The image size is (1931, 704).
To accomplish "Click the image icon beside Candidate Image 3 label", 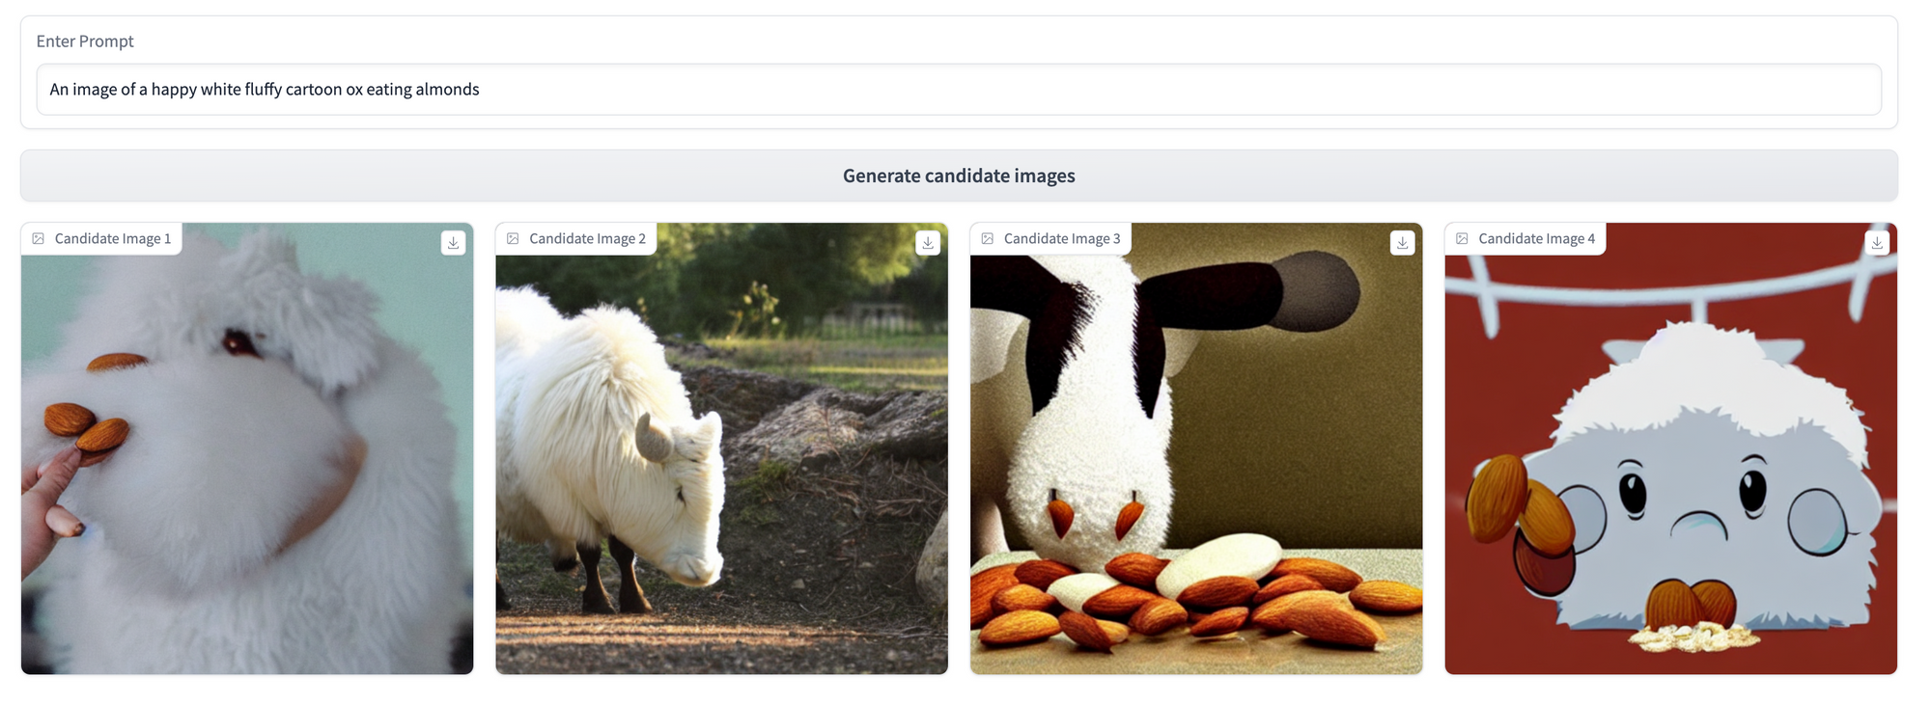I will coord(988,238).
